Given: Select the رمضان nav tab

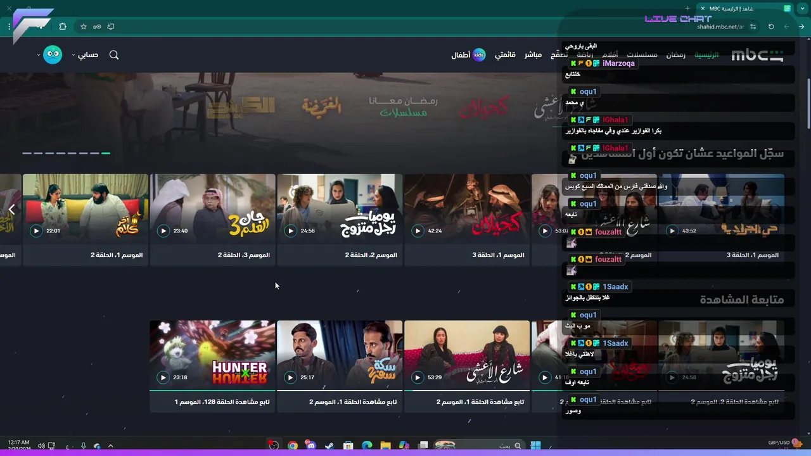Looking at the screenshot, I should (675, 55).
